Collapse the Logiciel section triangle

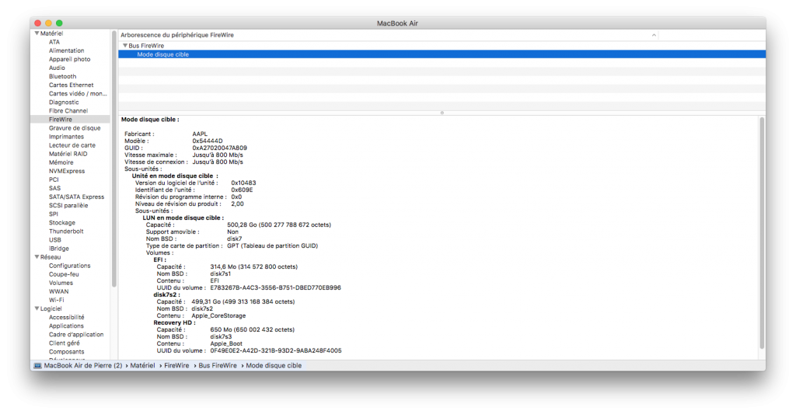point(37,308)
